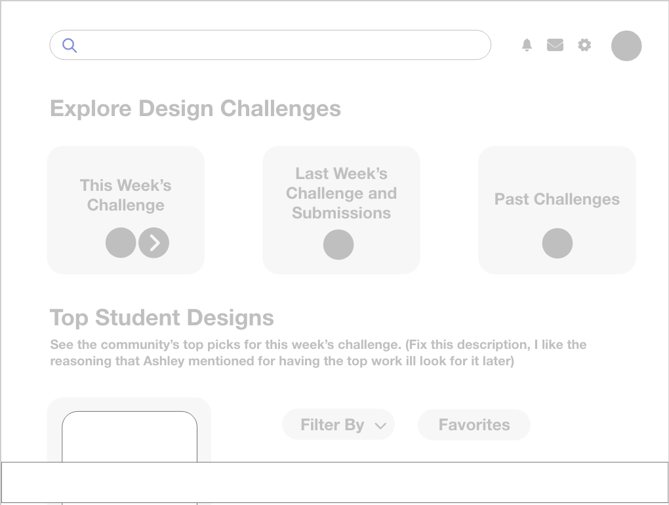The width and height of the screenshot is (669, 505).
Task: Select the Past Challenges card title
Action: pos(557,199)
